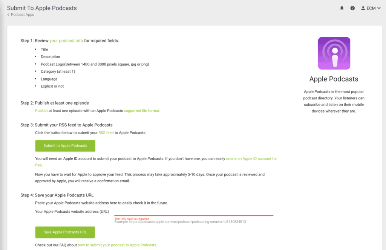Click the help question mark icon
The height and width of the screenshot is (250, 386).
point(352,8)
